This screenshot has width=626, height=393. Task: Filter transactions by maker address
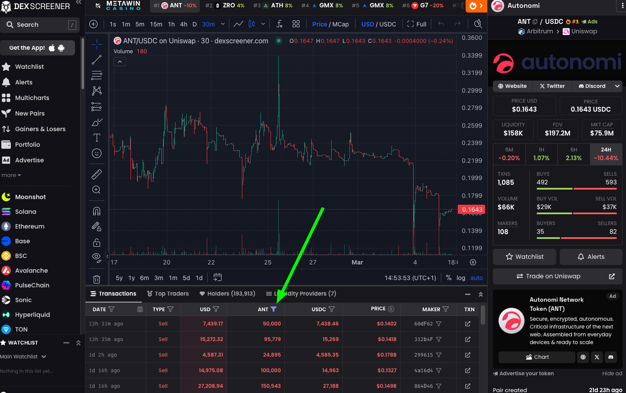tap(446, 309)
